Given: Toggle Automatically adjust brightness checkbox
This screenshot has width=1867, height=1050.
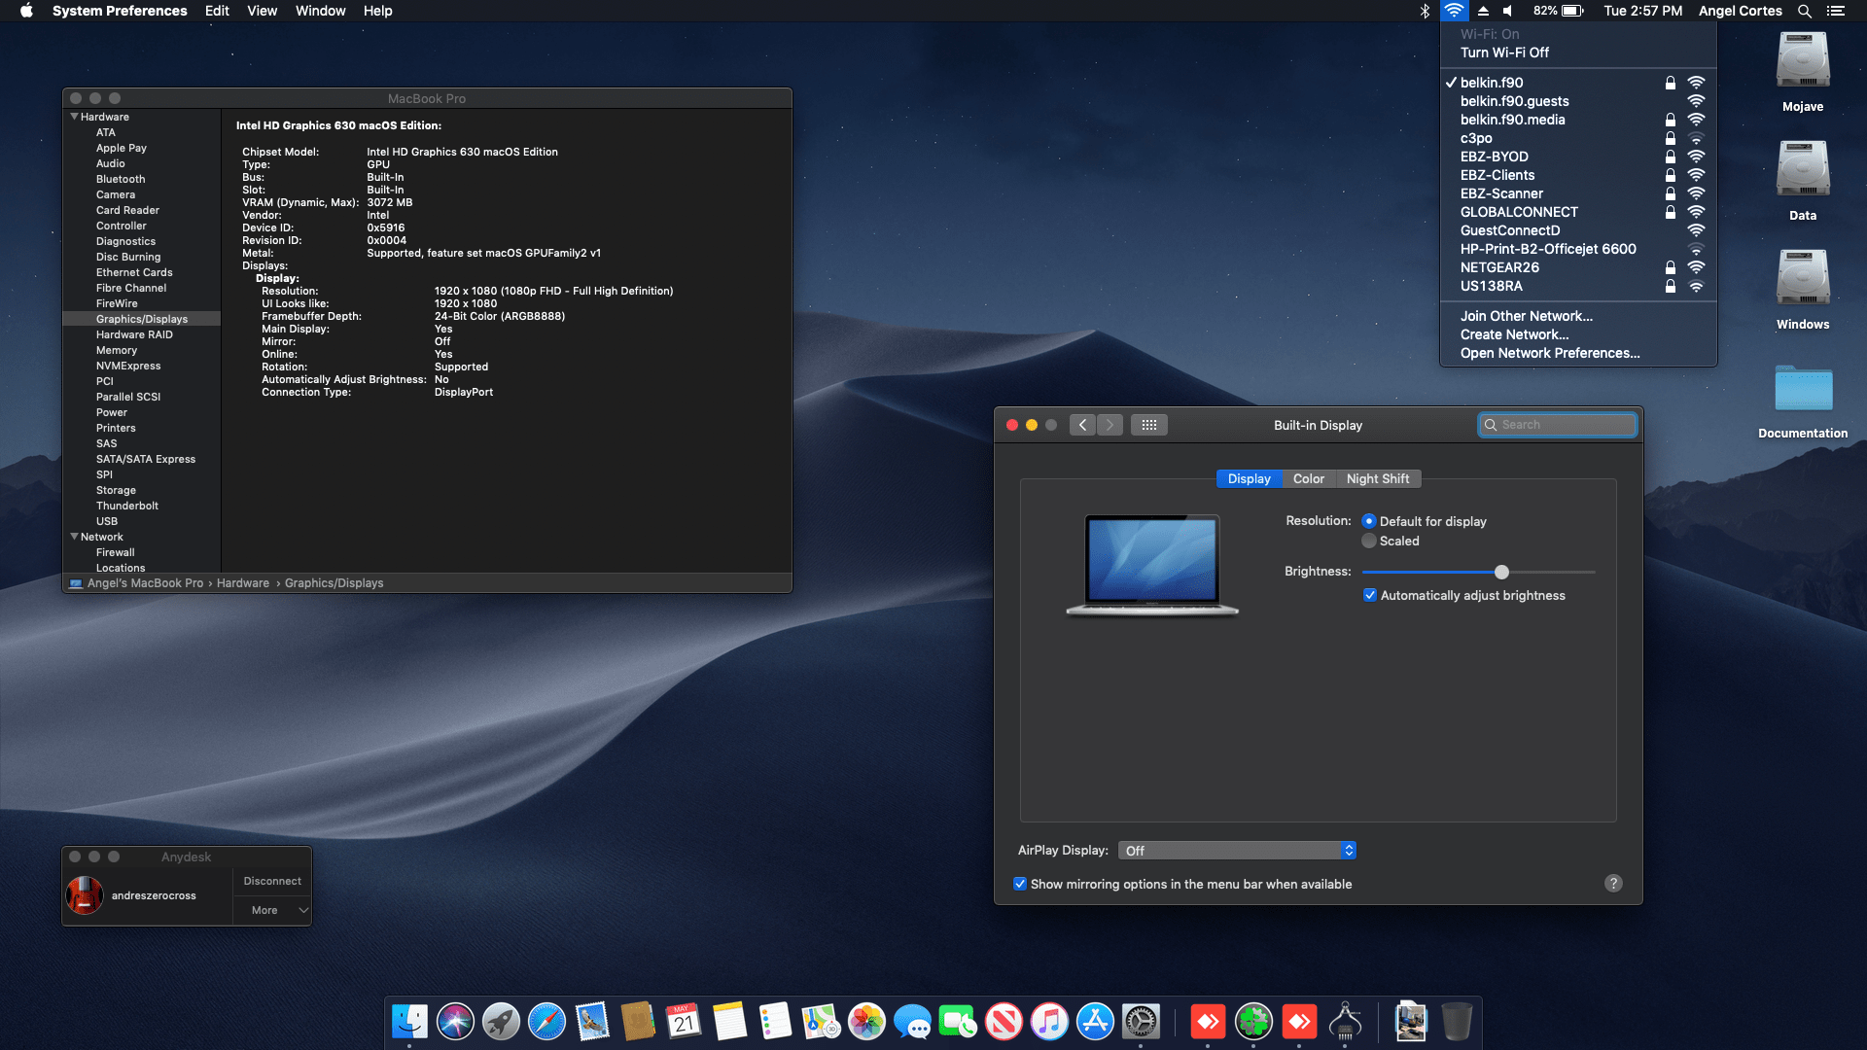Looking at the screenshot, I should 1370,596.
